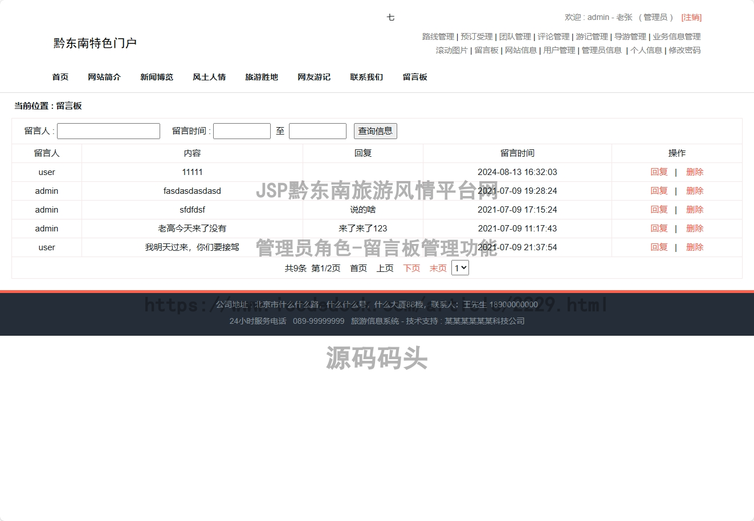Open 导游管理 admin link
This screenshot has height=521, width=754.
coord(630,36)
